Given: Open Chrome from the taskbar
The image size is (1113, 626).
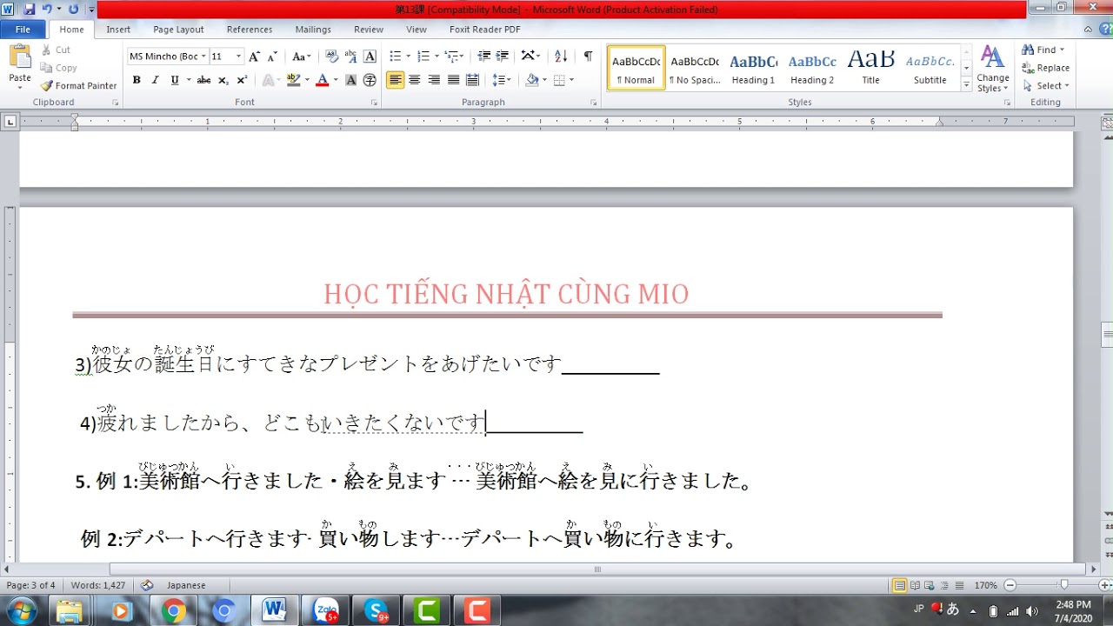Looking at the screenshot, I should [173, 611].
